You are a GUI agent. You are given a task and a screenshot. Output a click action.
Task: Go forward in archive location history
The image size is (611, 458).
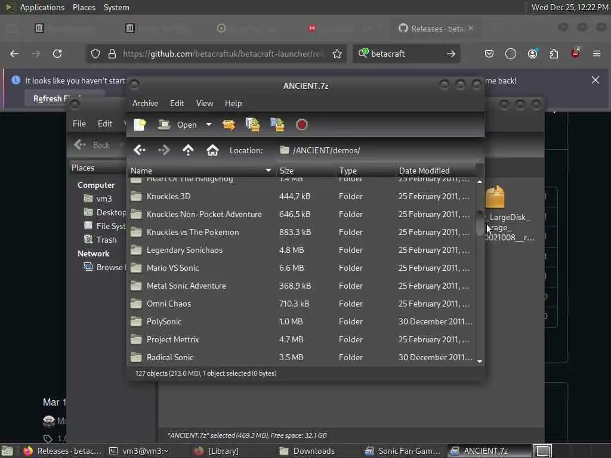[x=163, y=150]
